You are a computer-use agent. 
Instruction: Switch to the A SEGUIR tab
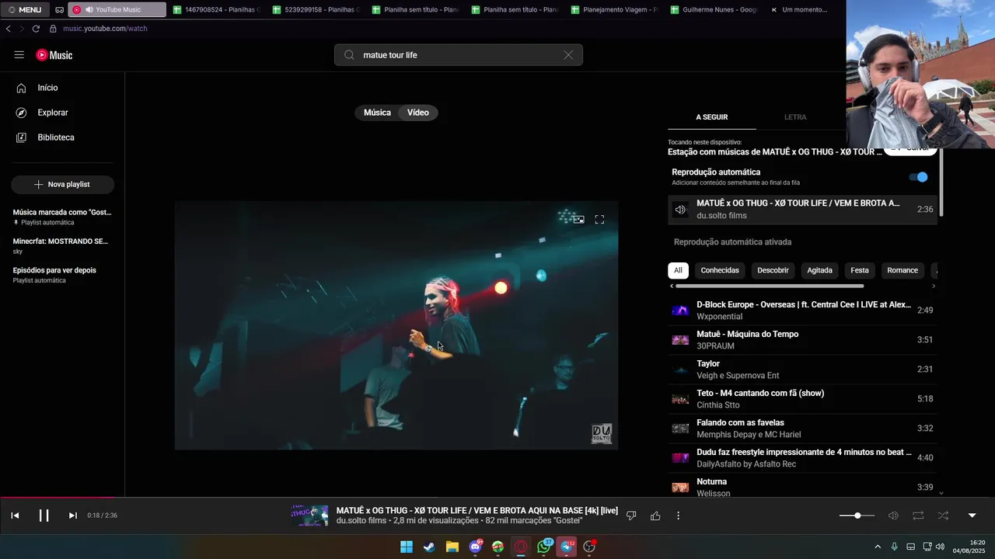(712, 117)
